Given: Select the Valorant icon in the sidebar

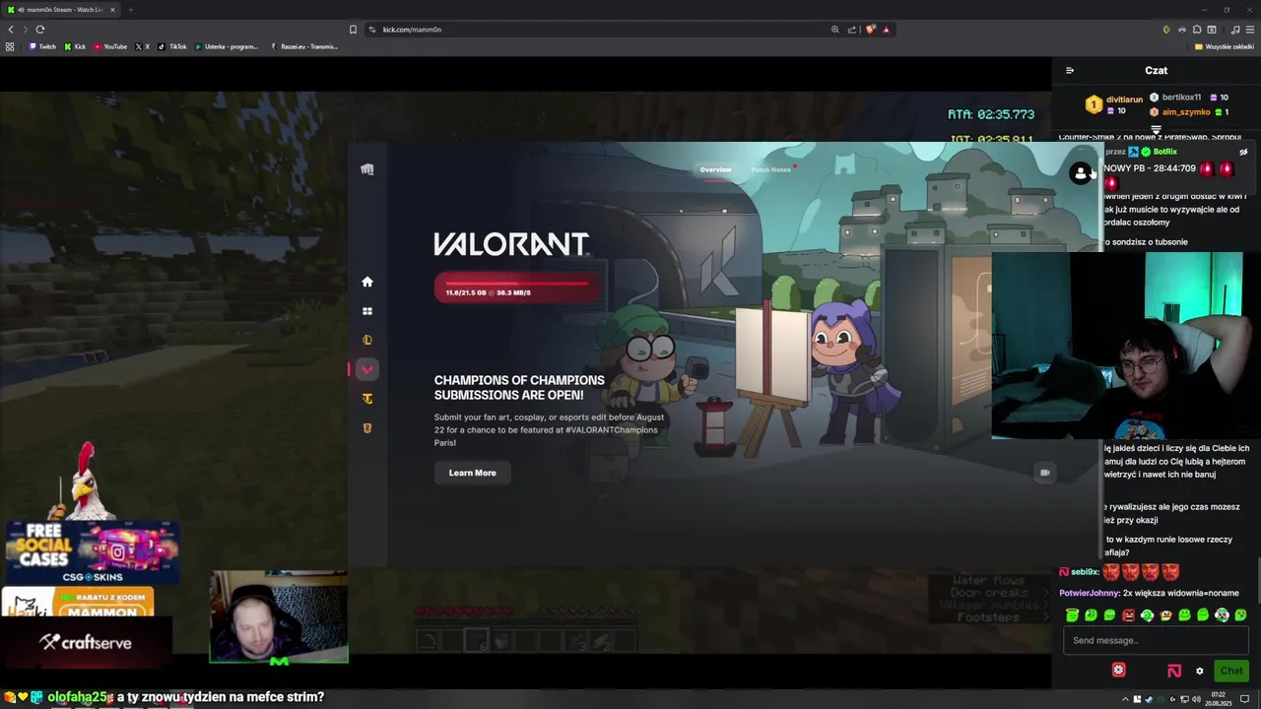Looking at the screenshot, I should (367, 369).
